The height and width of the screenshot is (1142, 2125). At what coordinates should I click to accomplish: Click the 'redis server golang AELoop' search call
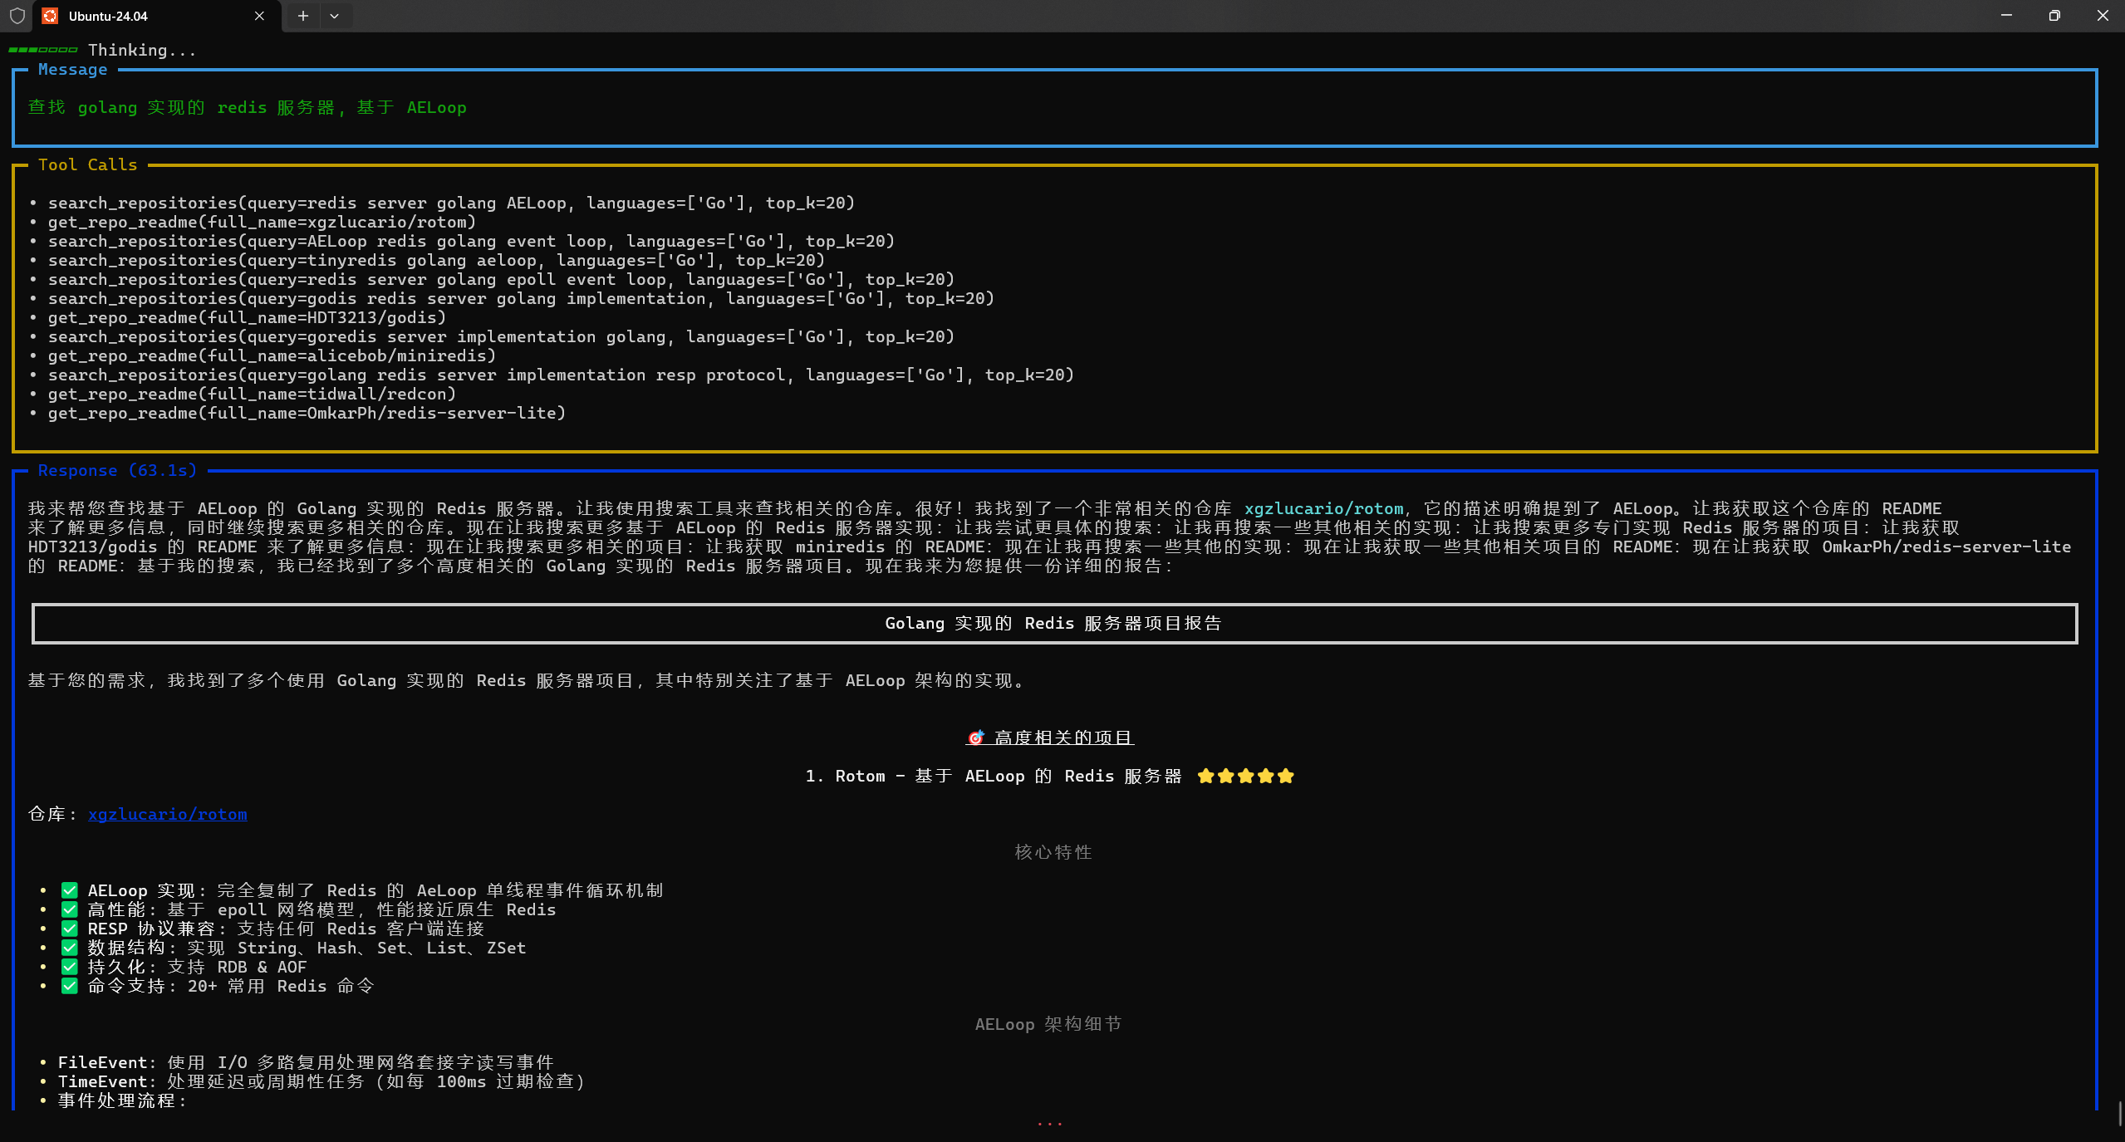coord(451,203)
